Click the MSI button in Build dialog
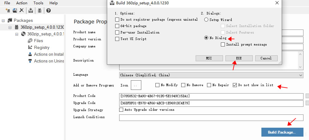Image resolution: width=309 pixels, height=140 pixels. click(x=209, y=58)
